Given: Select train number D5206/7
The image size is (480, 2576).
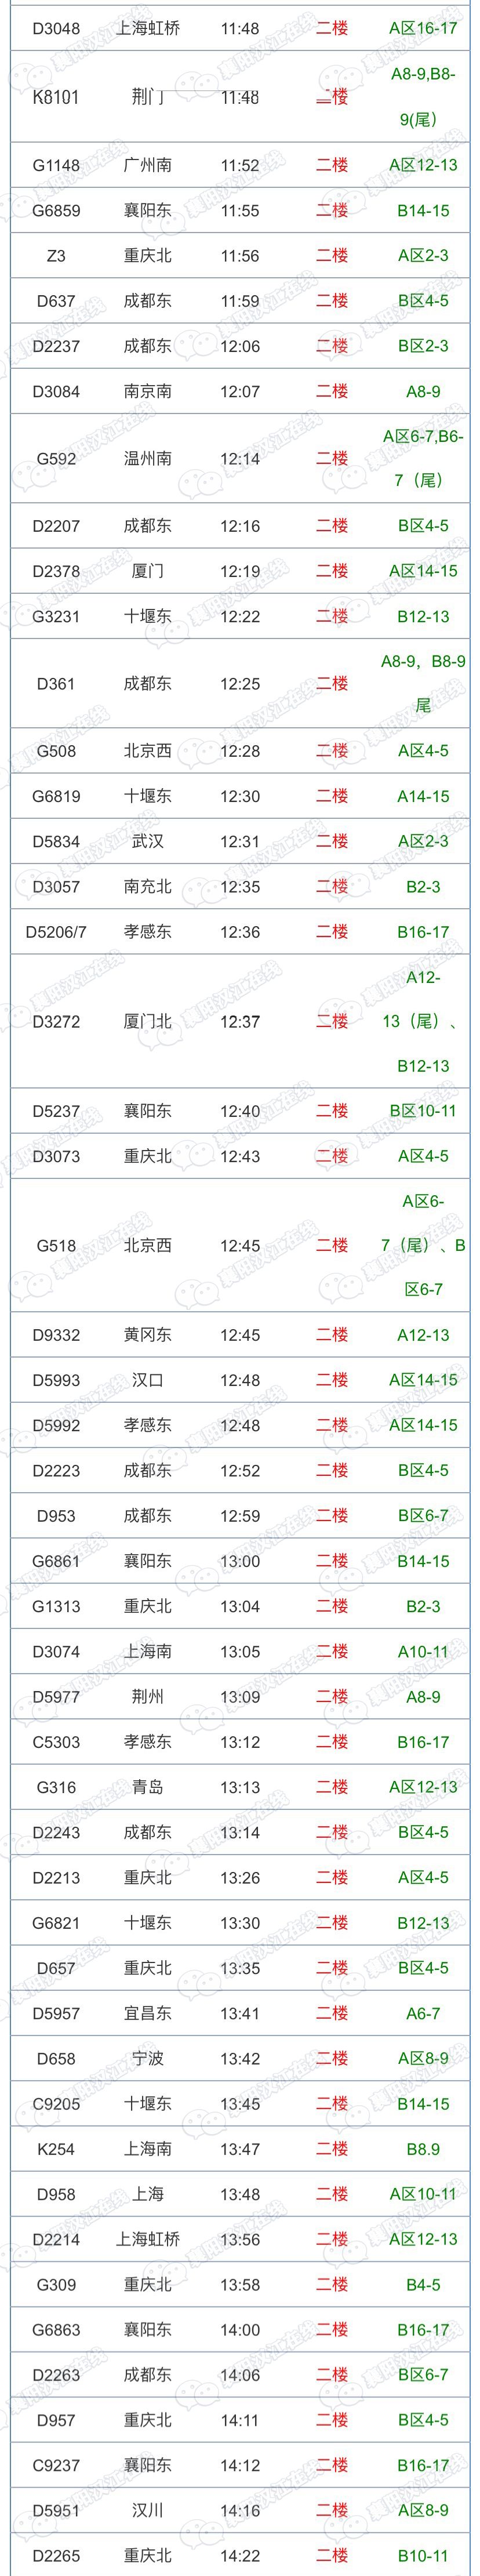Looking at the screenshot, I should coord(56,932).
